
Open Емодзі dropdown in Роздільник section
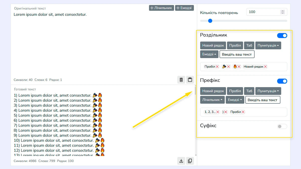tap(209, 54)
